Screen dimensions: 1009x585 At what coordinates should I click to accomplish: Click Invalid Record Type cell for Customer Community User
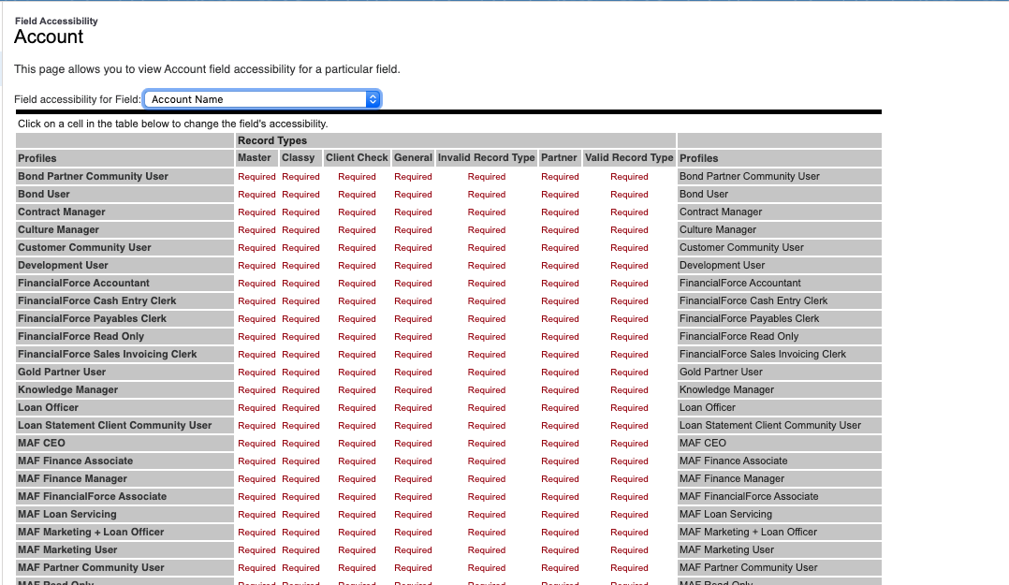487,248
